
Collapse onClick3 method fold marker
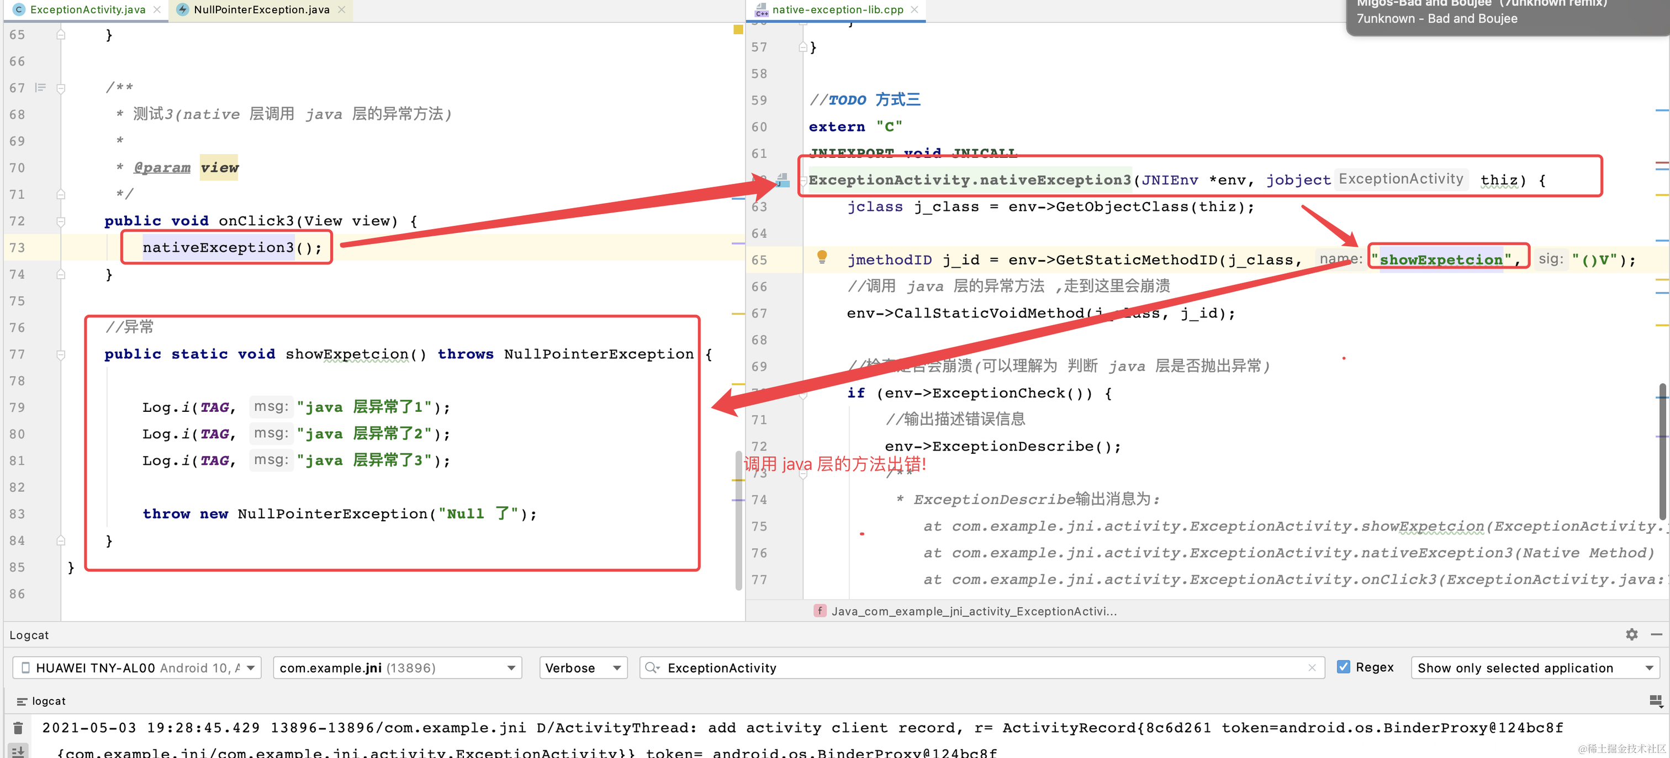click(x=60, y=221)
